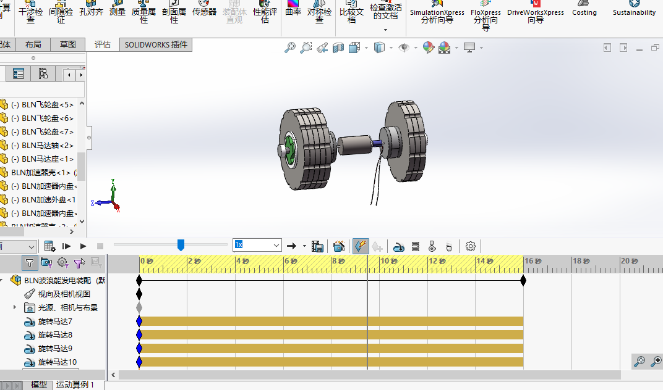
Task: Open the View Settings dropdown arrow
Action: pos(481,48)
